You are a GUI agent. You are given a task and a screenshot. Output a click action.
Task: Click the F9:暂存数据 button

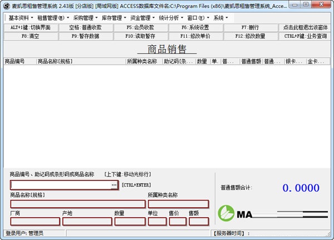click(x=85, y=36)
